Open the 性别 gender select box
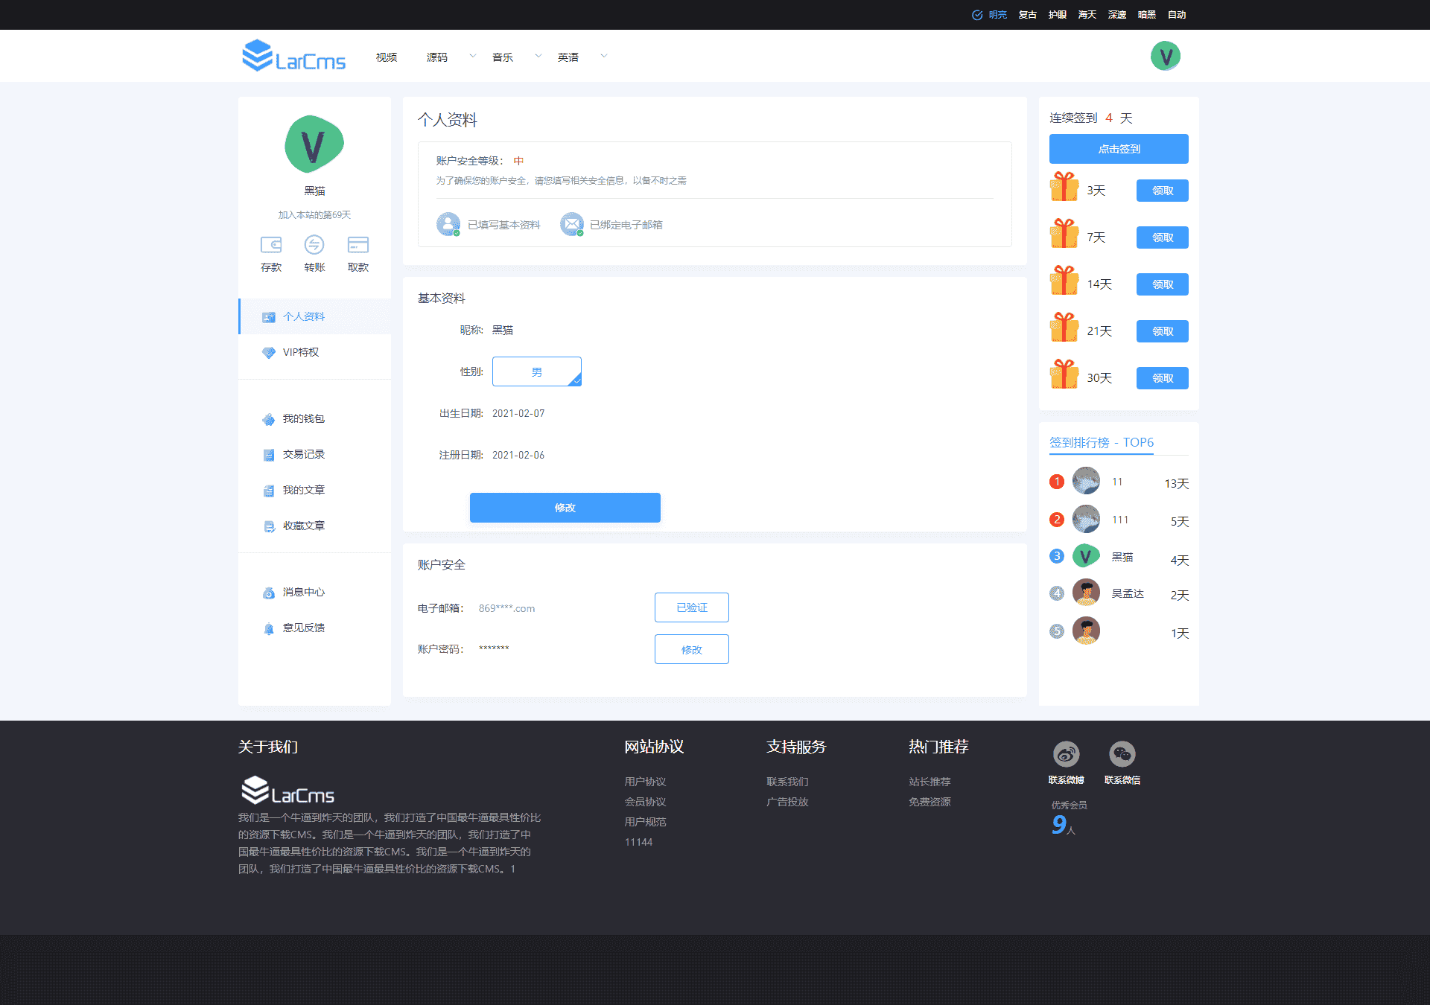The height and width of the screenshot is (1005, 1430). [536, 371]
